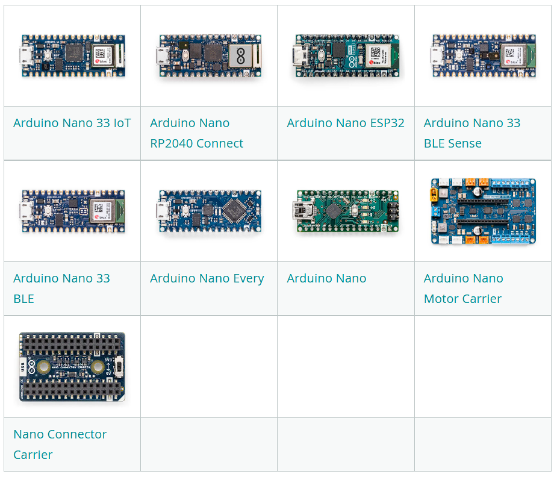Select the Arduino Nano Every link
Image resolution: width=557 pixels, height=477 pixels.
pos(207,278)
